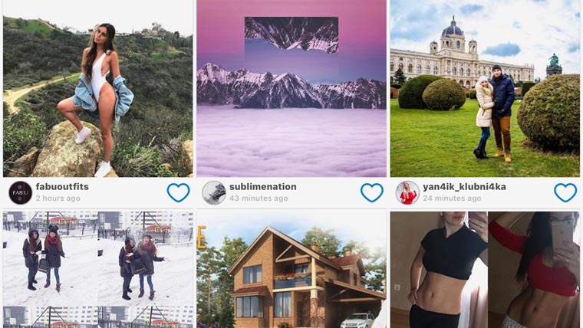
Task: Open the snowy street two-girls collage post
Action: pyautogui.click(x=97, y=270)
